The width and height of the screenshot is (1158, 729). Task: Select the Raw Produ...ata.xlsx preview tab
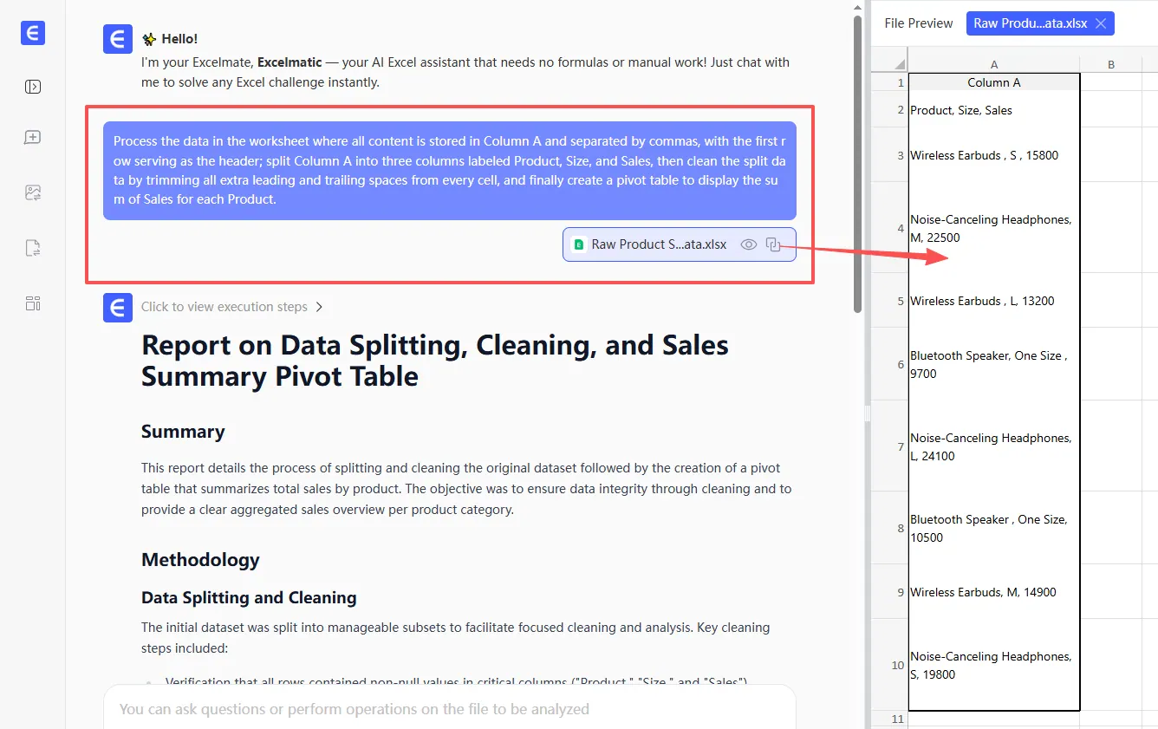point(1030,23)
